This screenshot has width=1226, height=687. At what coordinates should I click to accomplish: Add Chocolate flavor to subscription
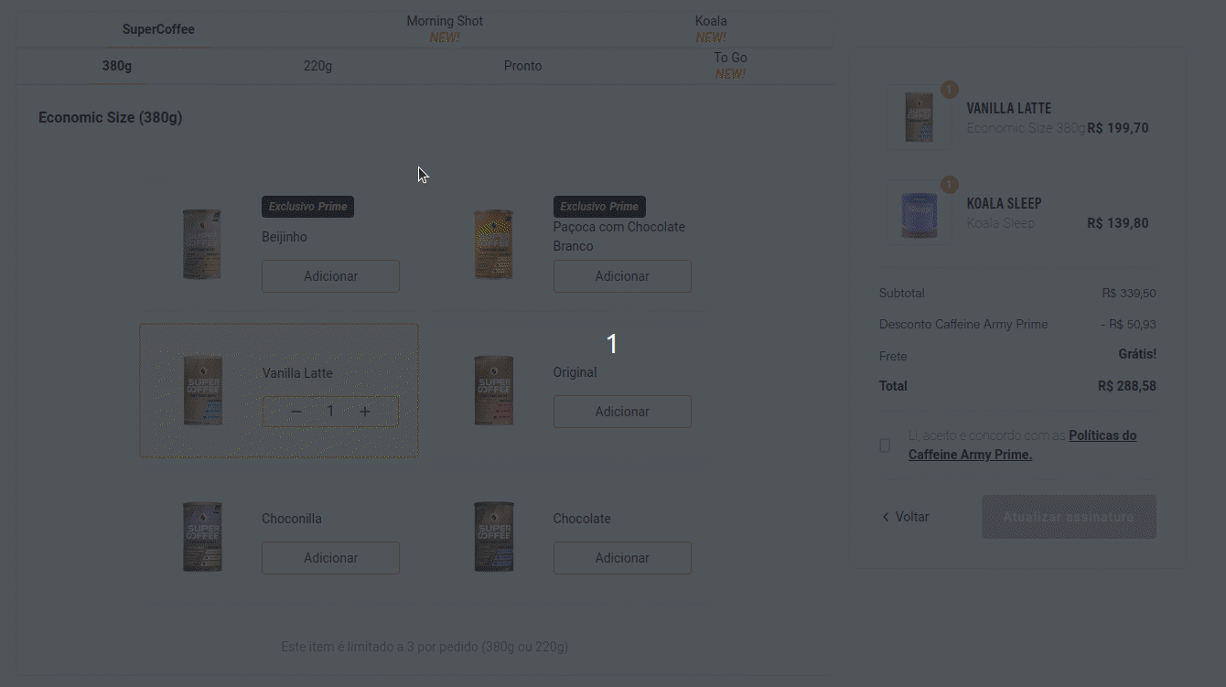(x=622, y=558)
